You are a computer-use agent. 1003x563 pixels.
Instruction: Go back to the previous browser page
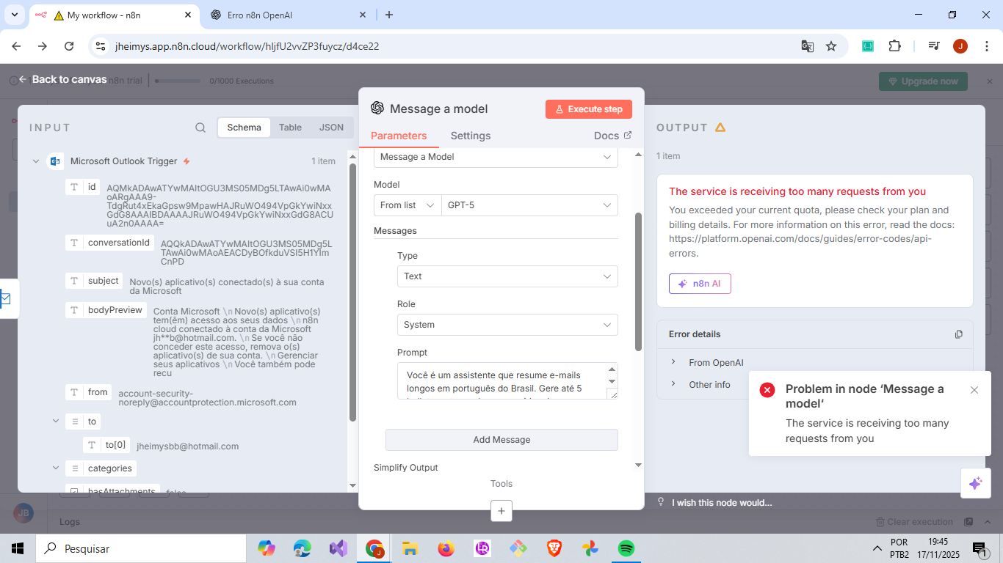tap(16, 46)
